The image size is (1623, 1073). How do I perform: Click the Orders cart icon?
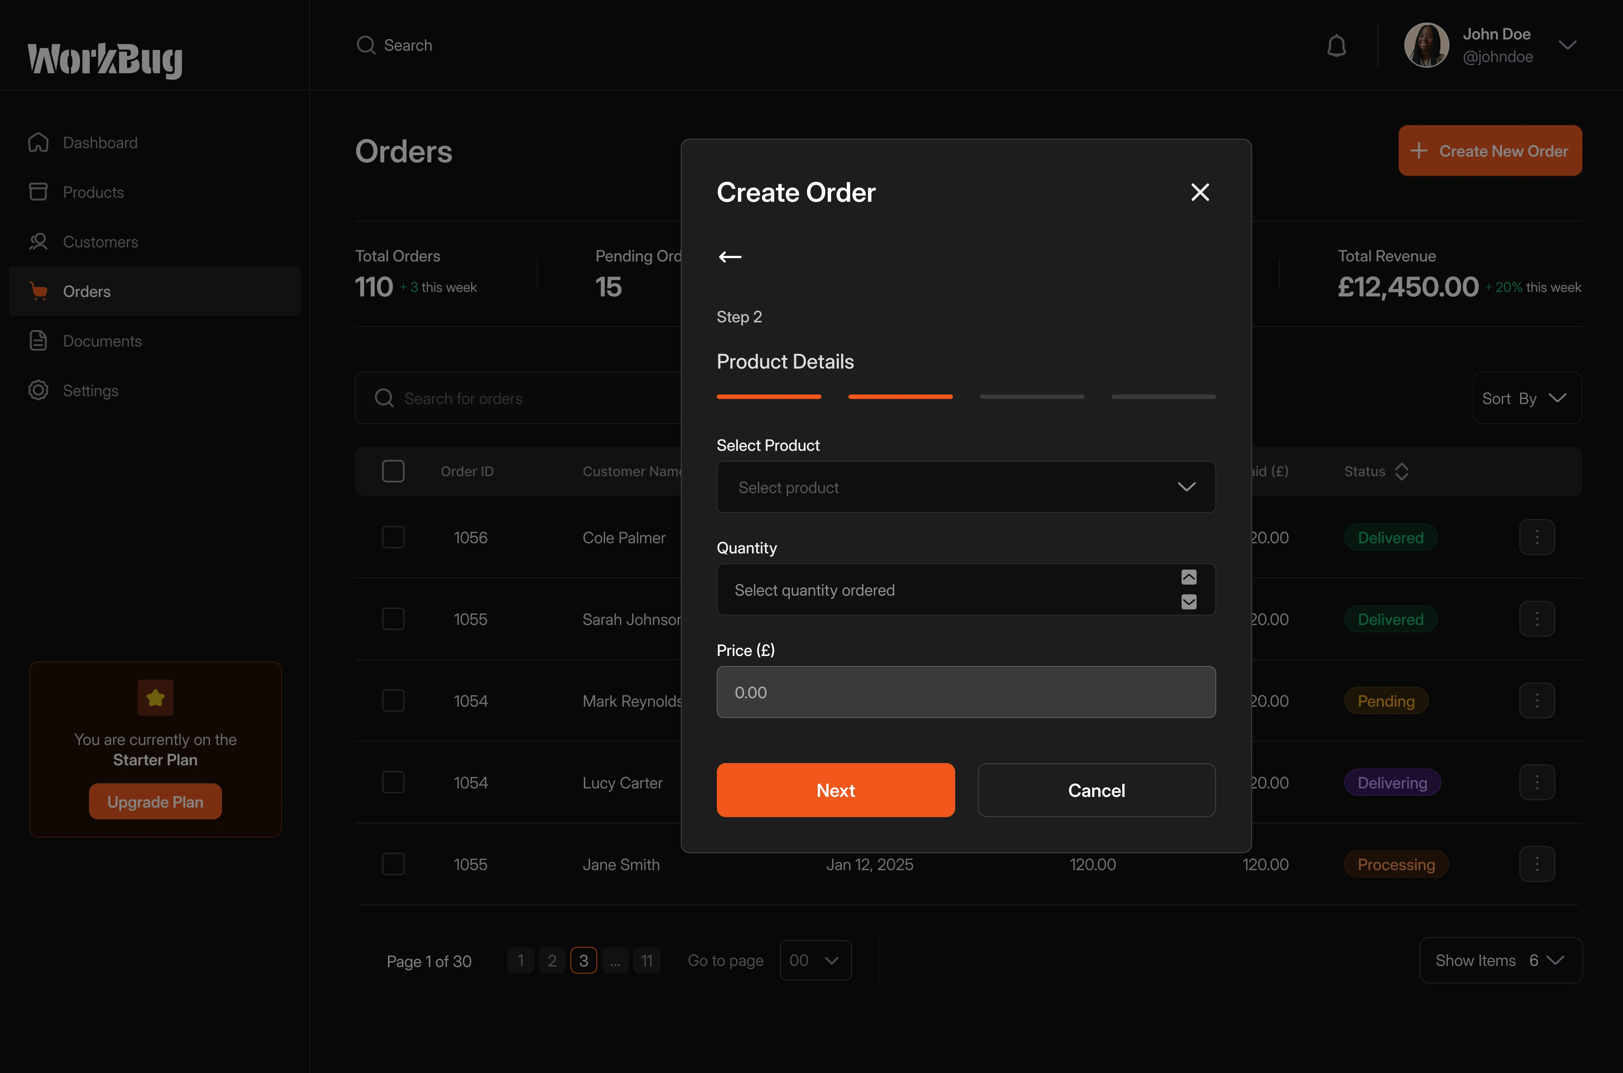(38, 291)
